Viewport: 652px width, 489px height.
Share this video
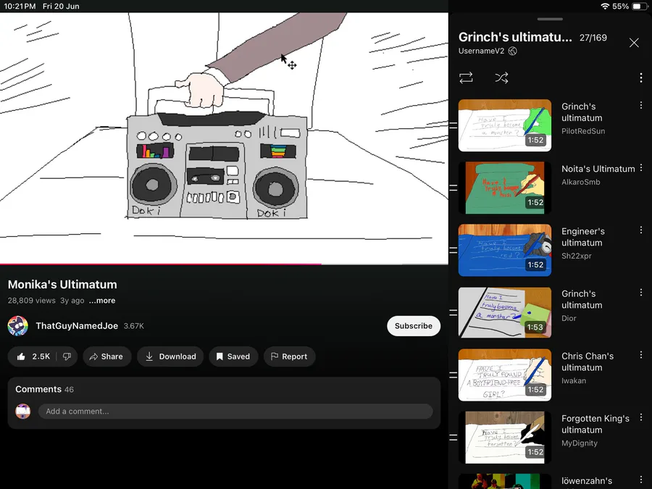point(107,356)
